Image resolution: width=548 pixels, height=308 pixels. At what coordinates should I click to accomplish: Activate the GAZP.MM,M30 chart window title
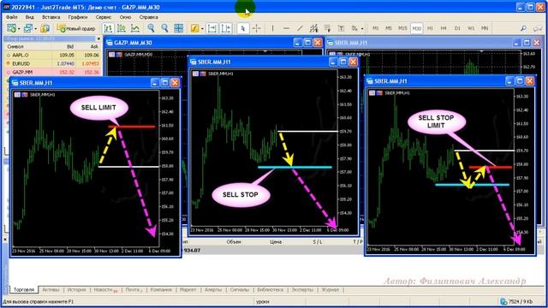[133, 43]
